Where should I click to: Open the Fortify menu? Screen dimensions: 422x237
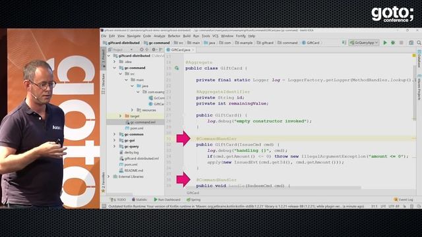pos(241,36)
